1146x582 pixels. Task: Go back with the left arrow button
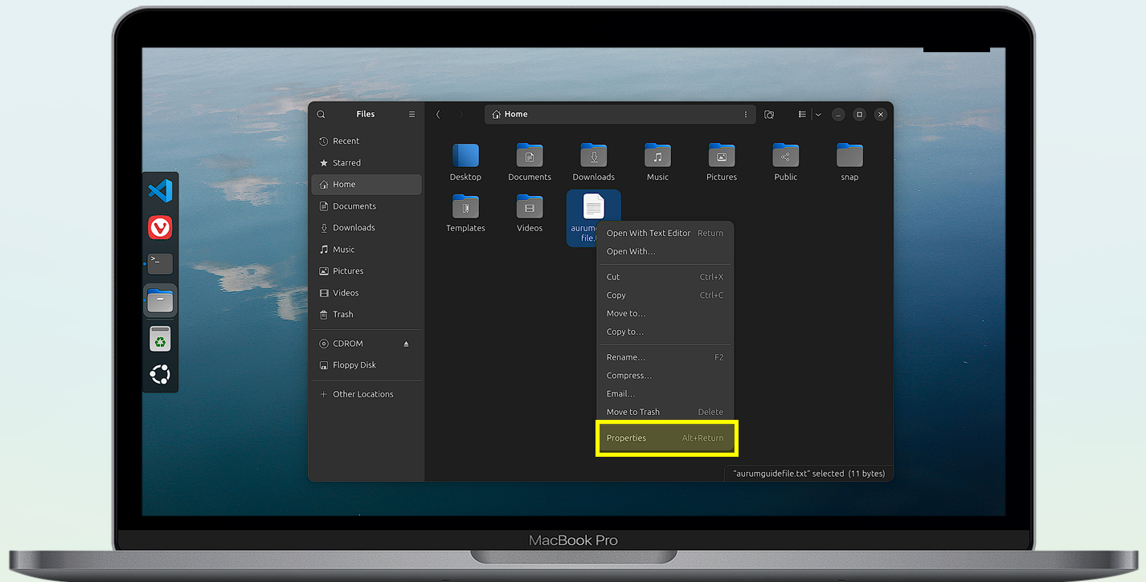pyautogui.click(x=438, y=115)
